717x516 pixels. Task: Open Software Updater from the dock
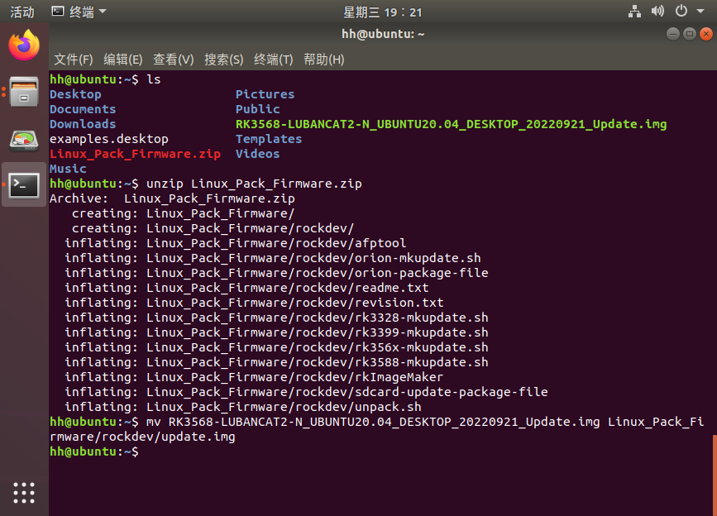(x=23, y=138)
